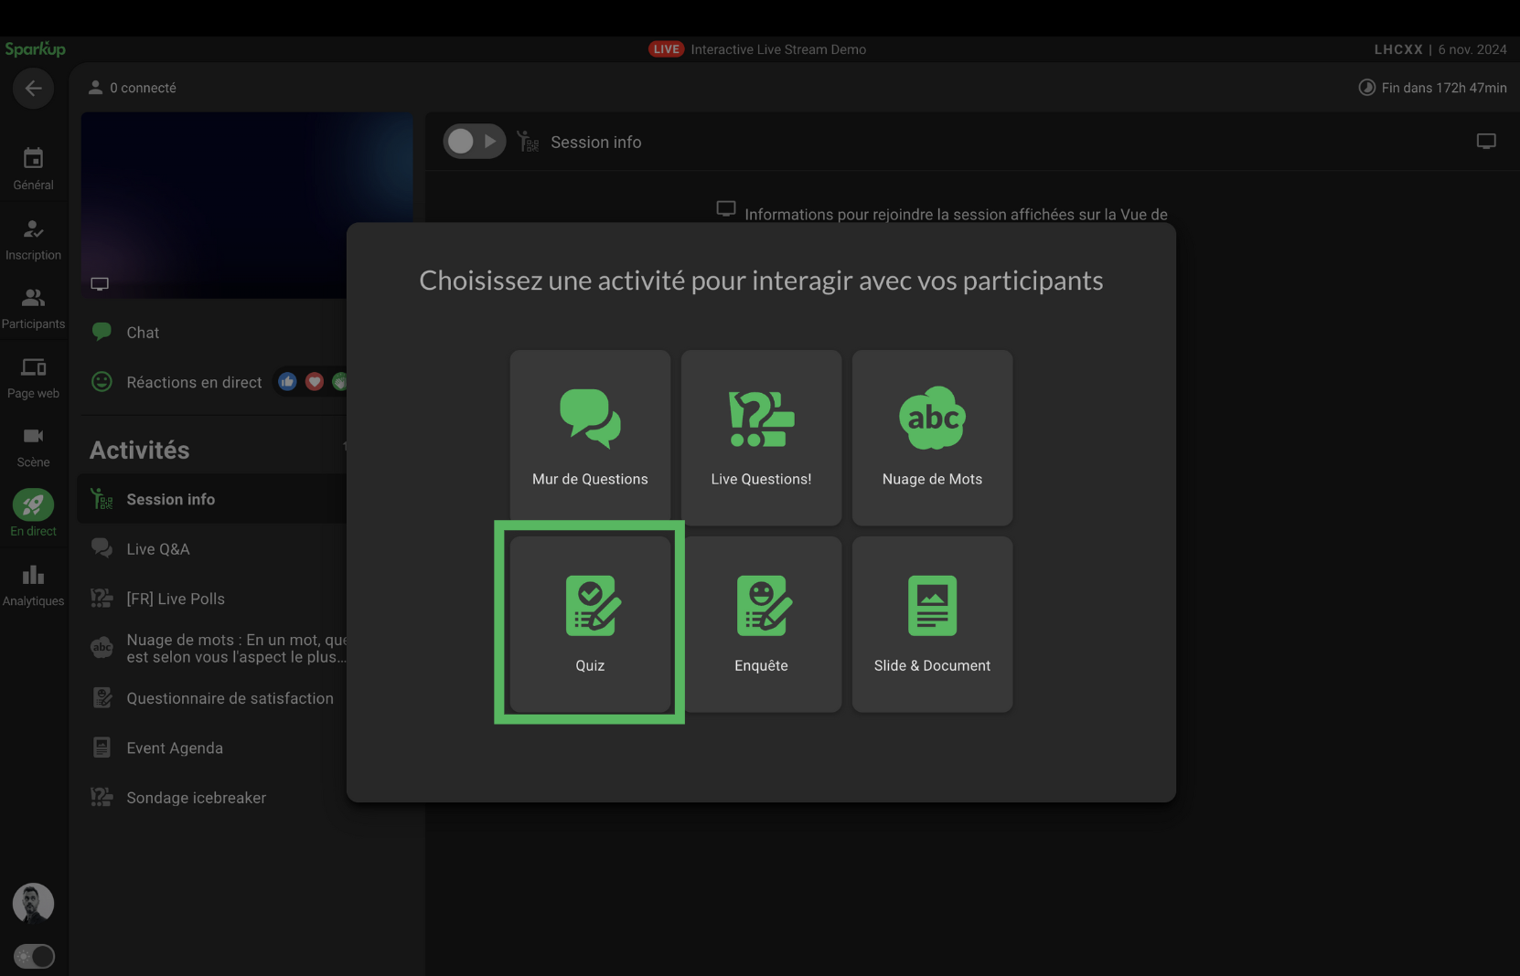
Task: Go to the Inscription sidebar tab
Action: click(34, 239)
